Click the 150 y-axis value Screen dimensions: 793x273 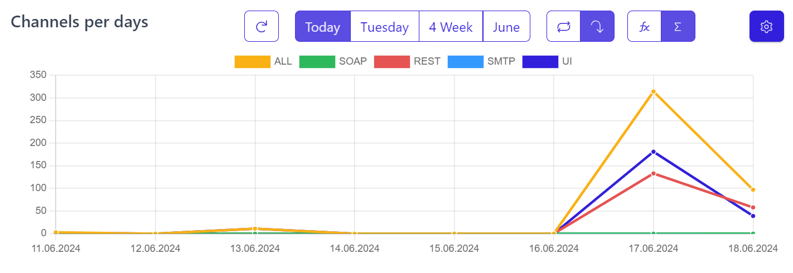[38, 165]
